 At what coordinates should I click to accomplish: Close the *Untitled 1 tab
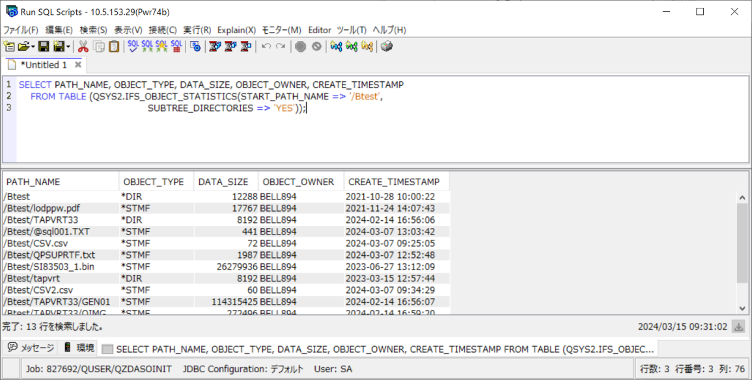coord(77,64)
